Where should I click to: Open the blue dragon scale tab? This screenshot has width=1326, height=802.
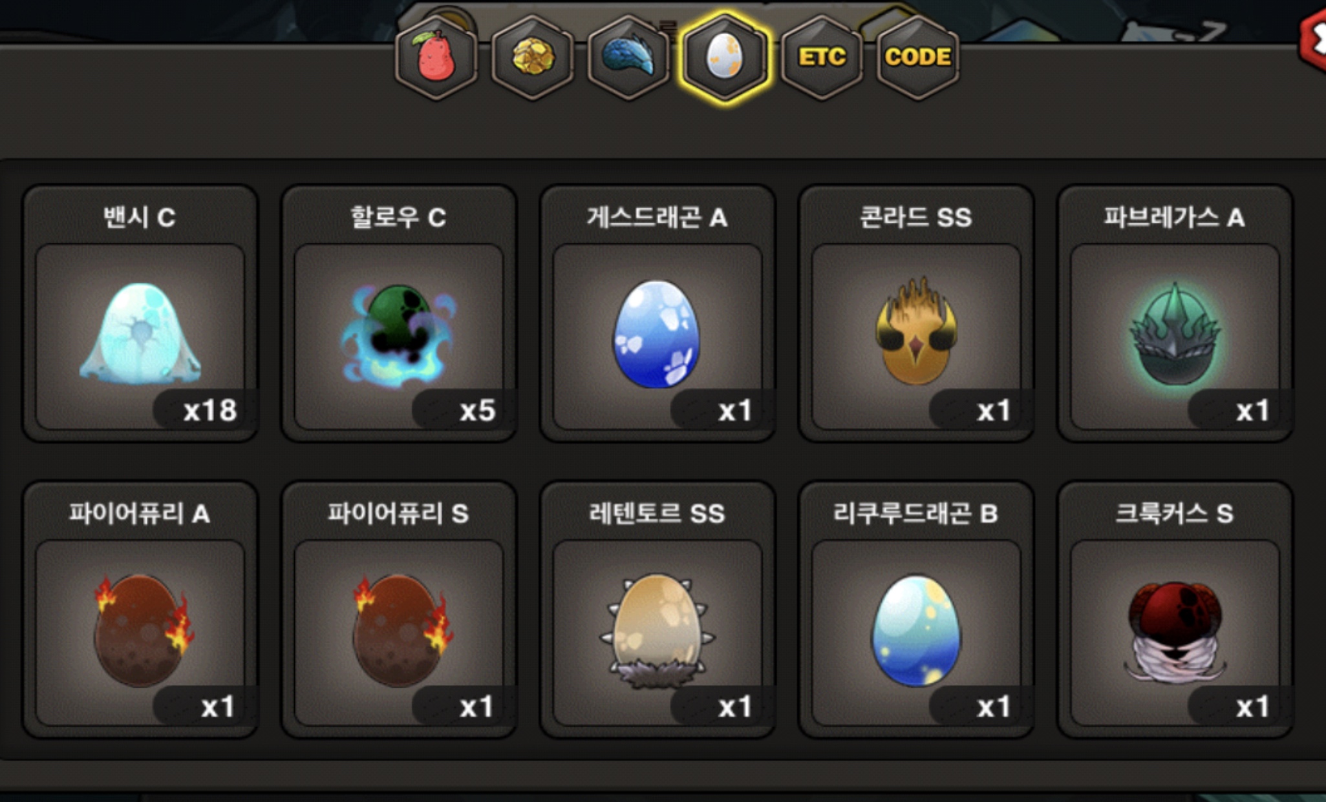coord(628,57)
